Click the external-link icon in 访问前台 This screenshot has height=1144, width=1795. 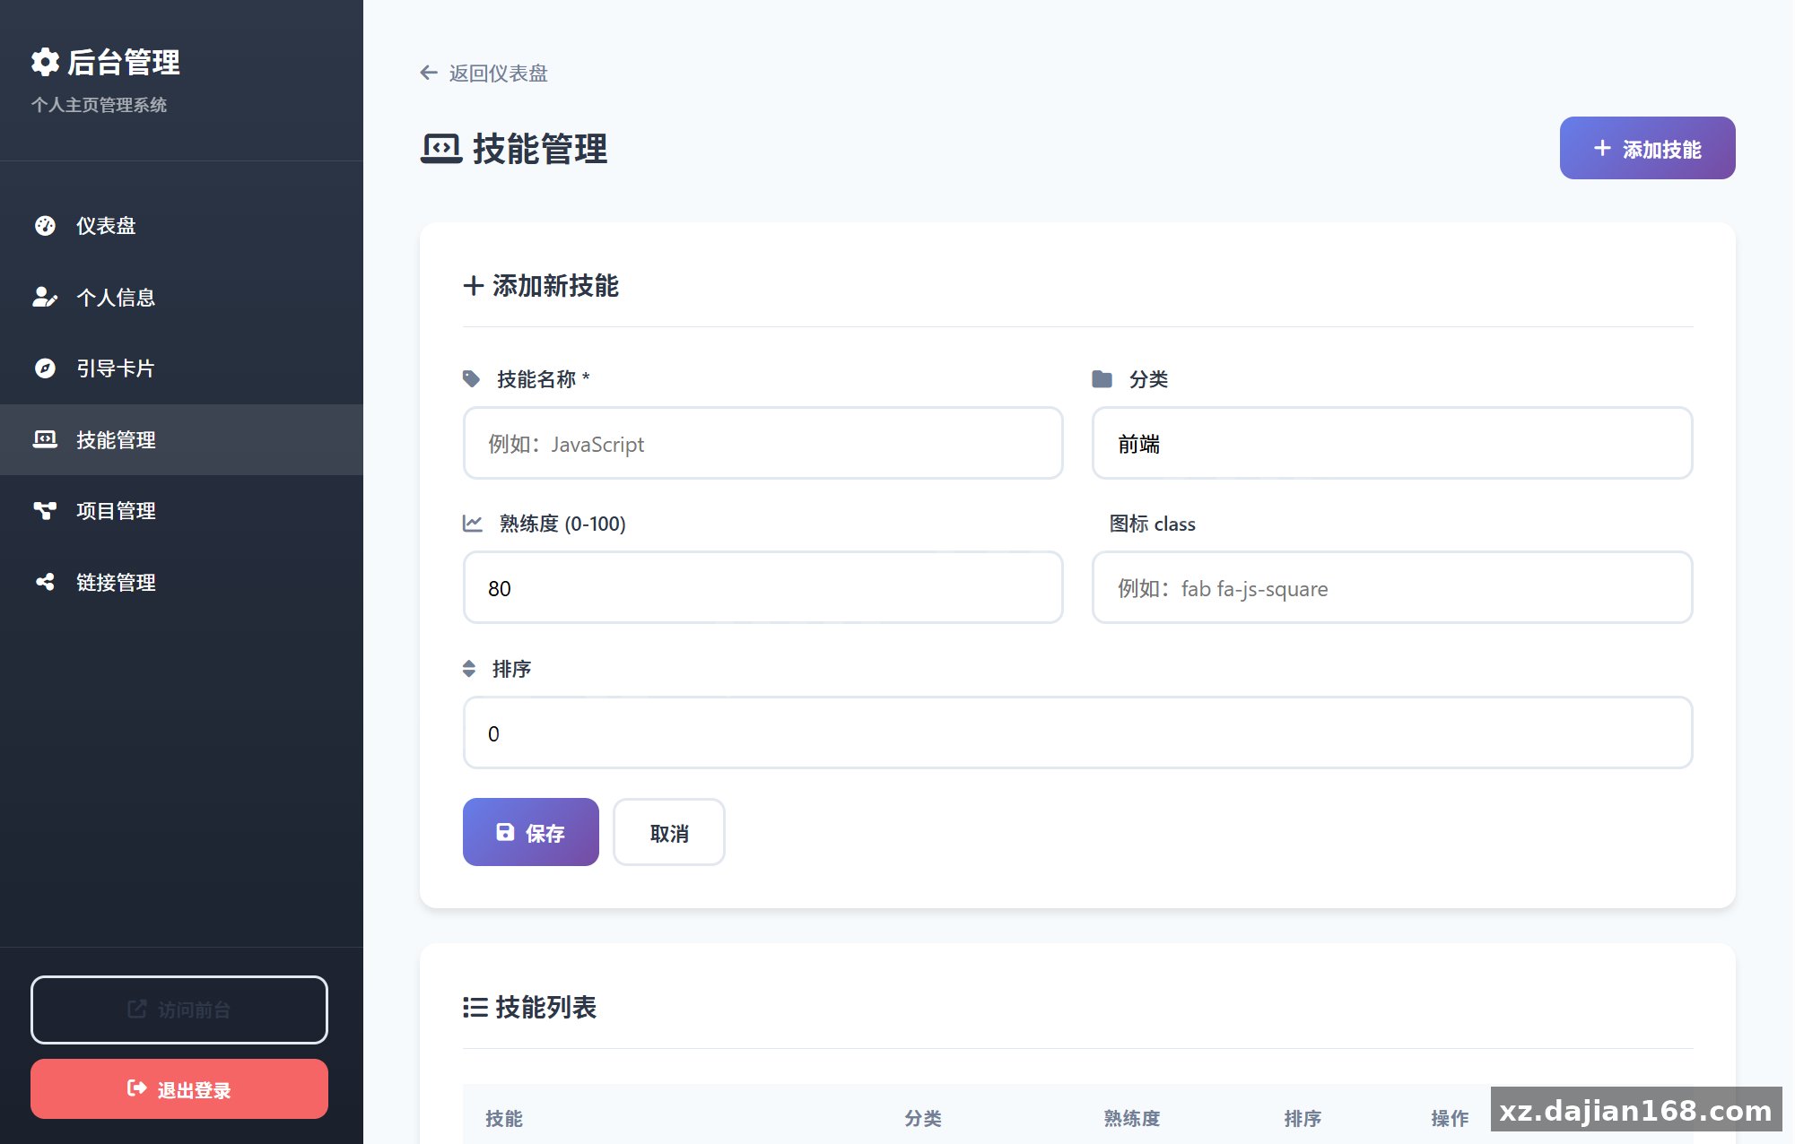point(137,1010)
